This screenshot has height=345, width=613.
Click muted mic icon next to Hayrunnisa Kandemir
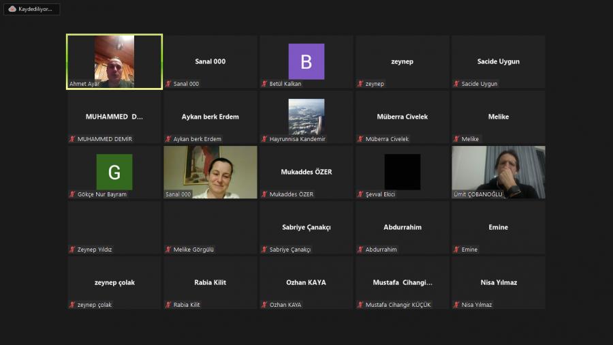(264, 139)
